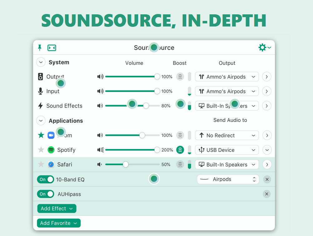Favorite Safari with its star
The image size is (313, 236).
(x=41, y=164)
